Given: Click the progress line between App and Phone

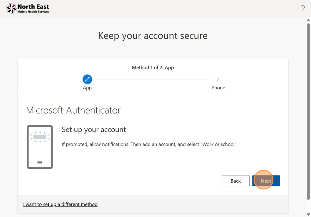Looking at the screenshot, I should [x=153, y=80].
